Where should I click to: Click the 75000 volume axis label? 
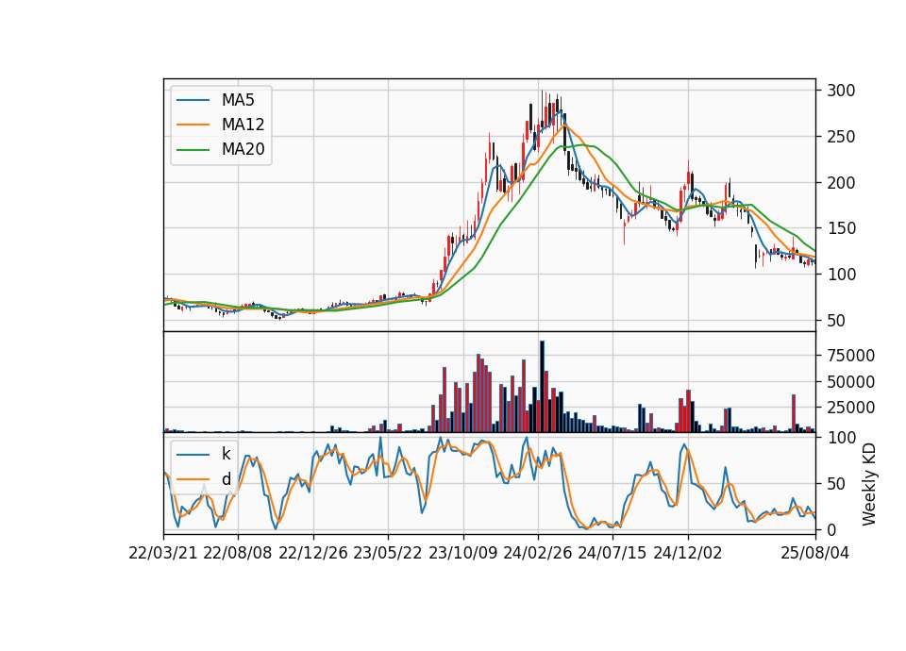tap(851, 356)
